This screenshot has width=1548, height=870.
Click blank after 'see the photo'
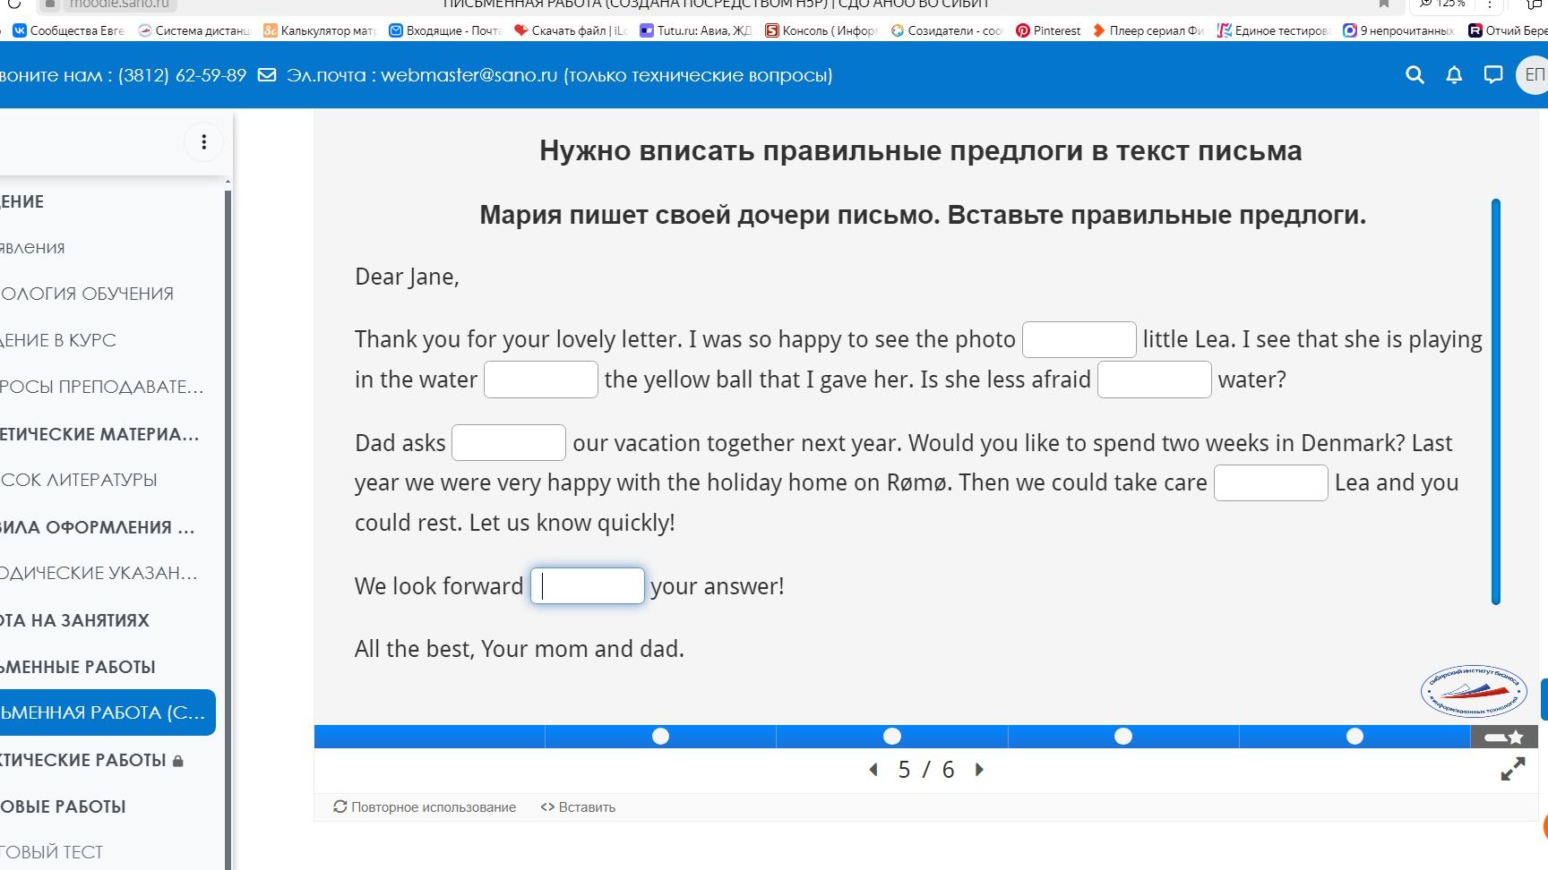coord(1079,340)
